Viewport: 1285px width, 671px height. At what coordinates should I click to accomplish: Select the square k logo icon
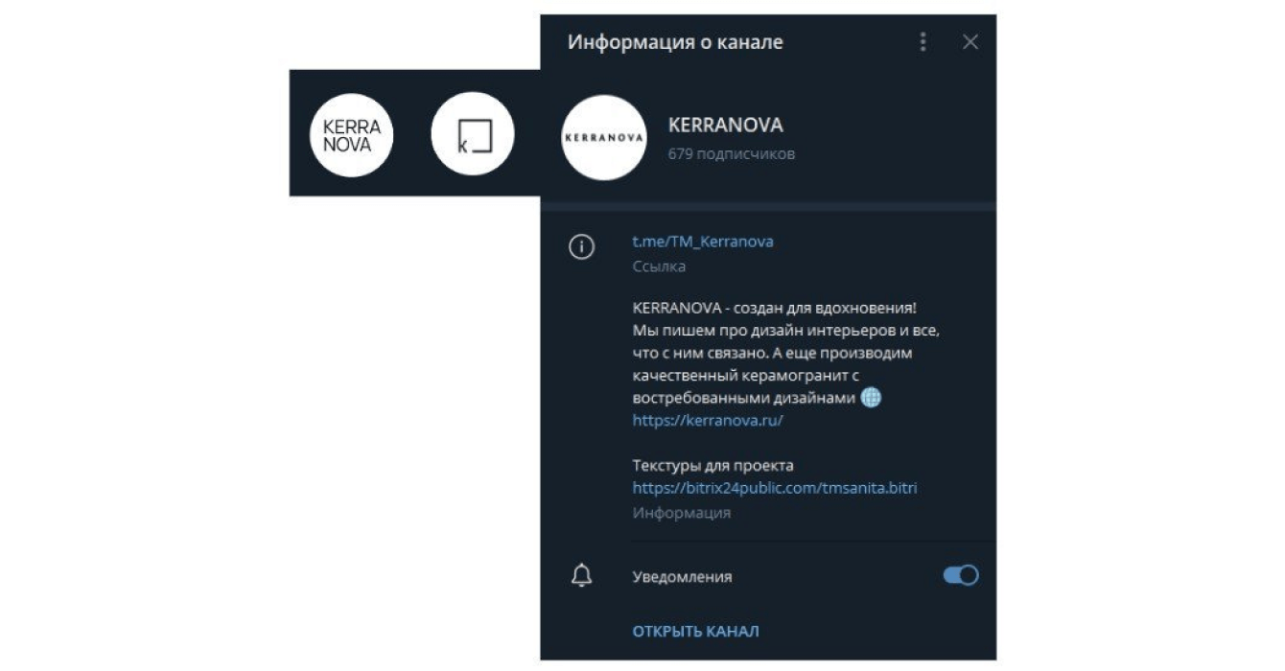[473, 135]
